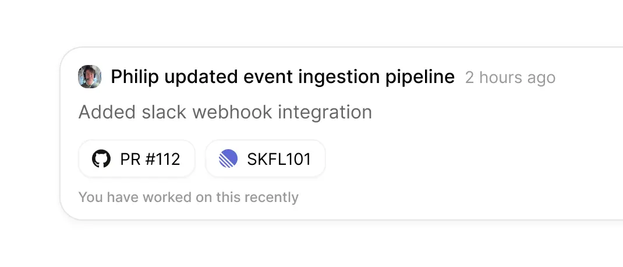
Task: Click the "Added slack webhook integration" description
Action: [x=225, y=112]
